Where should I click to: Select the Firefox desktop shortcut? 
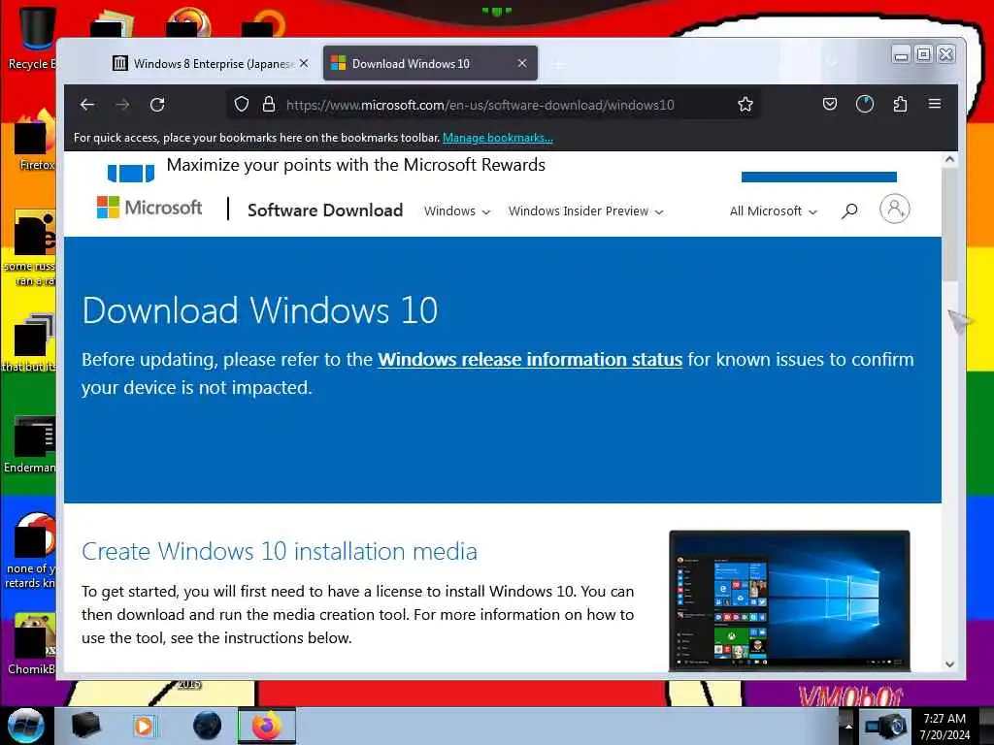35,141
